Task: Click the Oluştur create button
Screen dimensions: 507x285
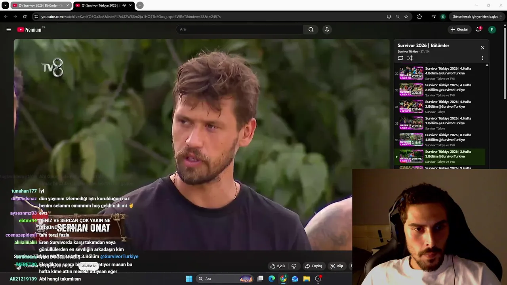Action: (459, 29)
